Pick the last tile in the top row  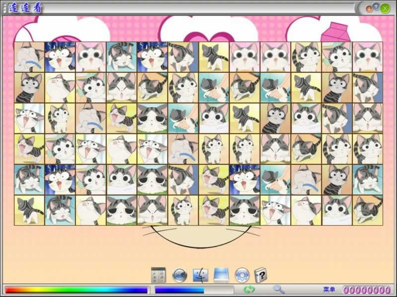tap(368, 57)
